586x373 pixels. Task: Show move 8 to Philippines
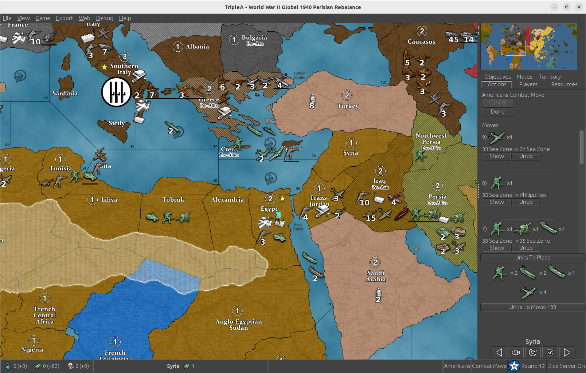[496, 202]
